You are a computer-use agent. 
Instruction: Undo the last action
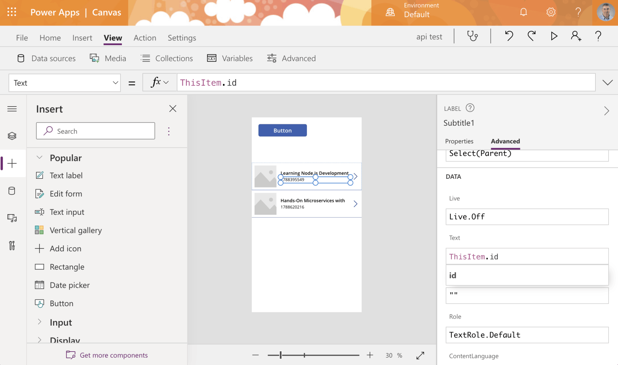509,36
